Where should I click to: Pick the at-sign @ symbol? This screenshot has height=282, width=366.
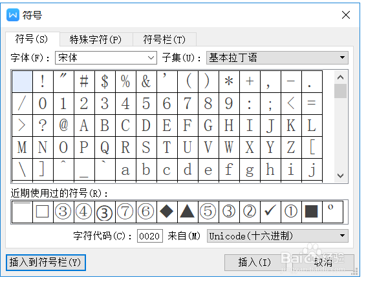click(x=63, y=126)
